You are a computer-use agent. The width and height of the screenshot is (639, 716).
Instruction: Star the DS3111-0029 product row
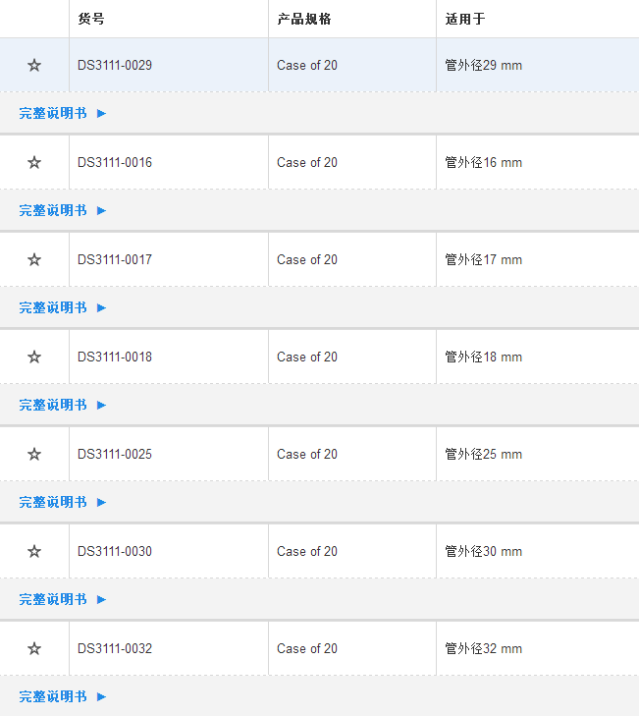[x=34, y=65]
